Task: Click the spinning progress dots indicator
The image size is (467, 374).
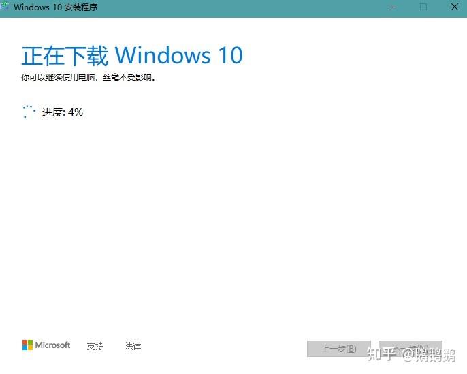Action: pyautogui.click(x=29, y=112)
